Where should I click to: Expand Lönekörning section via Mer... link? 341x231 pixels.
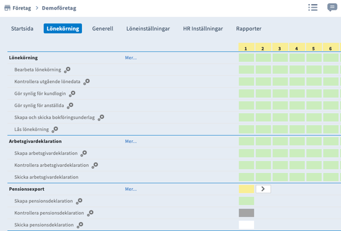point(131,58)
